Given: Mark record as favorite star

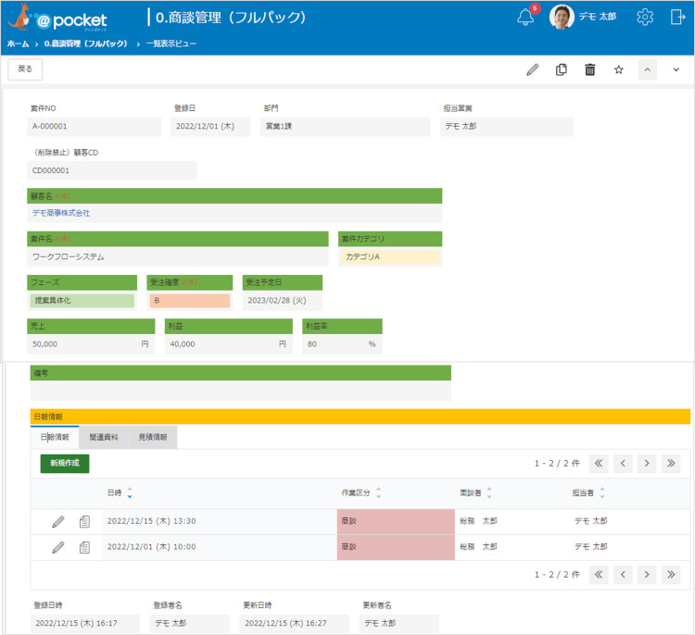Looking at the screenshot, I should [x=619, y=70].
